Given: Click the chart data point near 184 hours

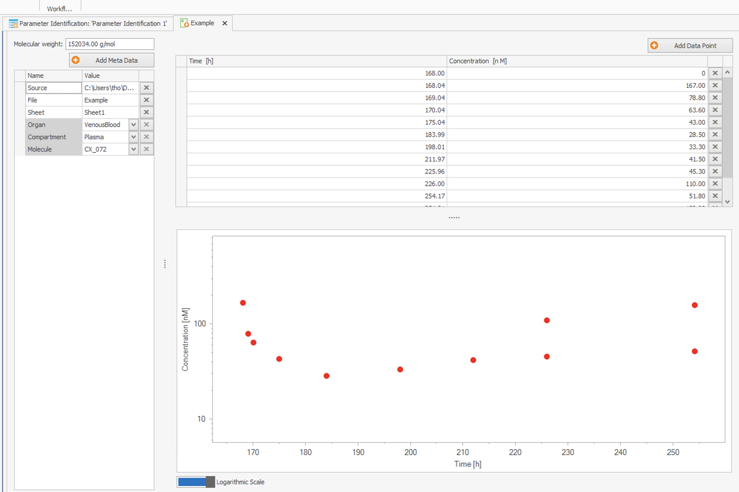Looking at the screenshot, I should (x=327, y=376).
